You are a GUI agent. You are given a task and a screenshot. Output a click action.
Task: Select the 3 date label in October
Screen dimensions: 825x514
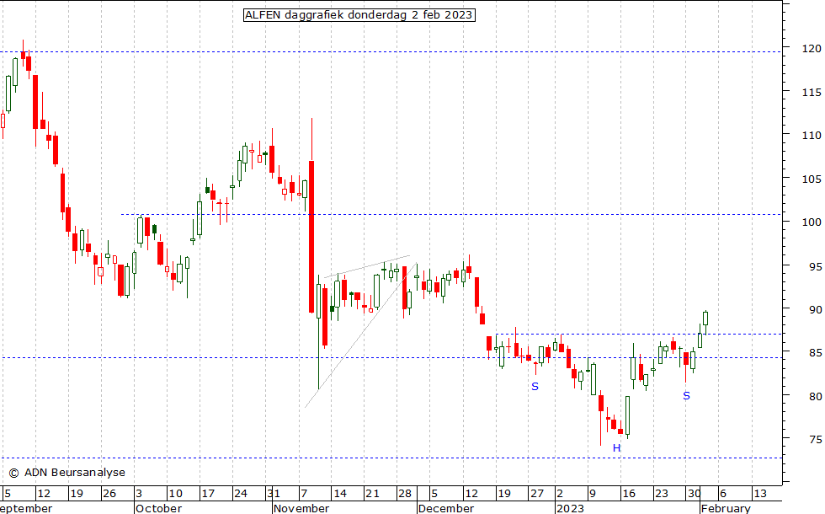coord(139,494)
